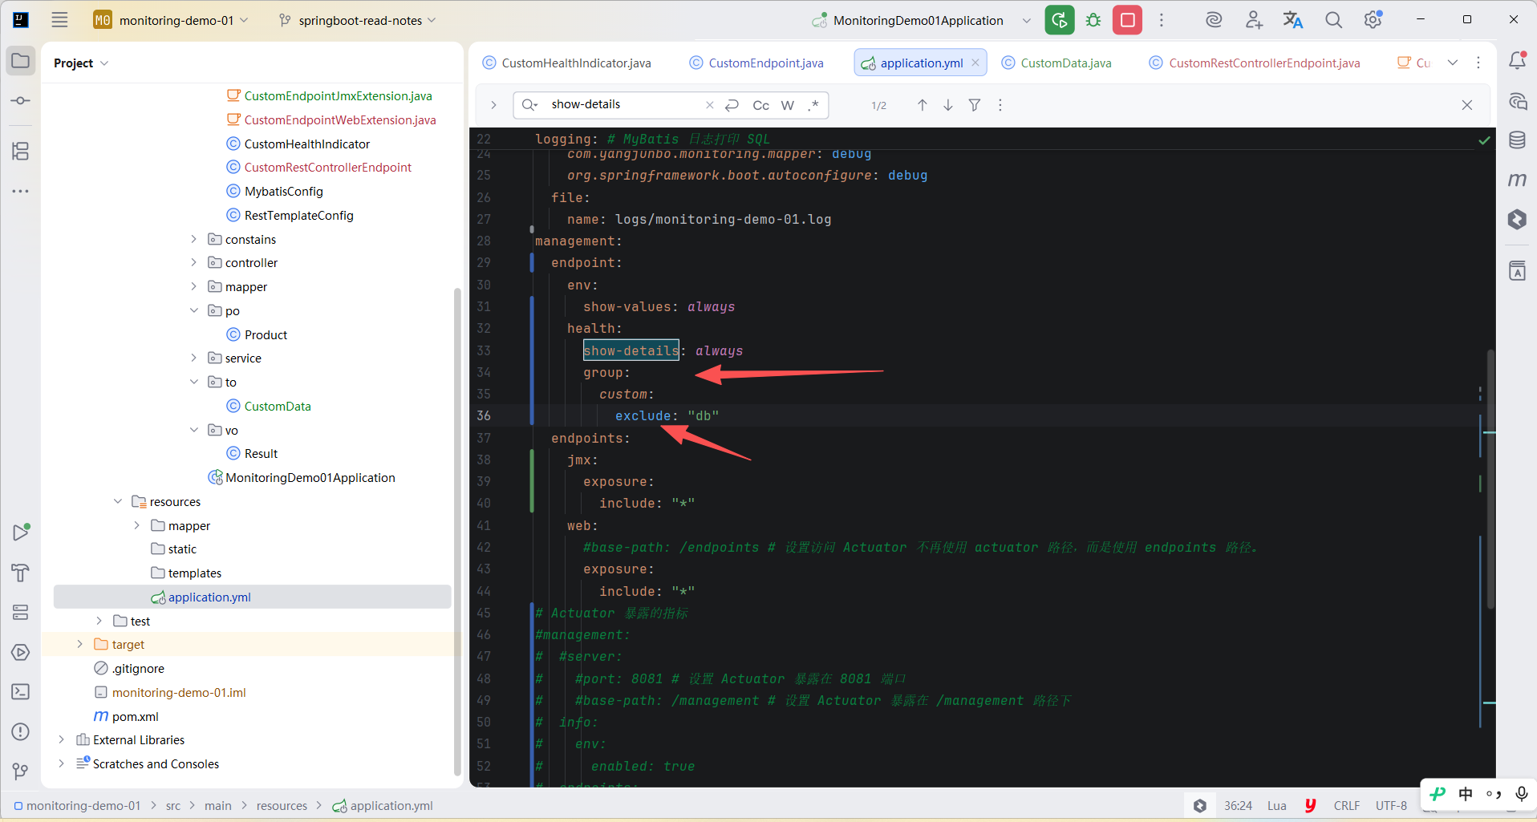
Task: Open the main hamburger menu
Action: click(59, 20)
